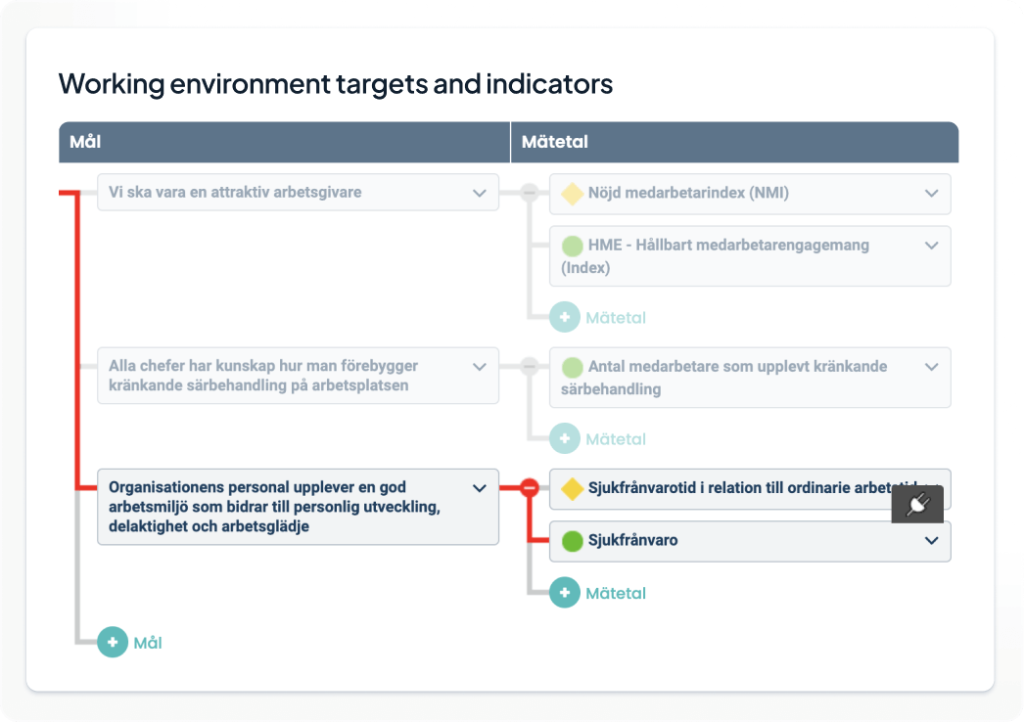Expand the Vi ska vara en attraktiv arbetsgivare chevron
Viewport: 1024px width, 722px height.
(x=480, y=194)
